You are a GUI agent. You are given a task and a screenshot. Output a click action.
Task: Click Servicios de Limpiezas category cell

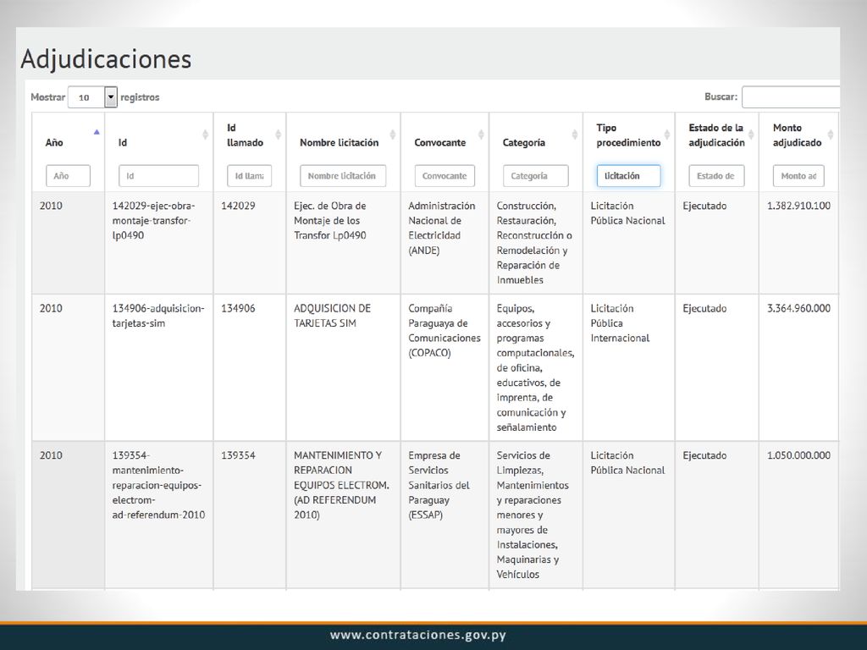pyautogui.click(x=533, y=515)
